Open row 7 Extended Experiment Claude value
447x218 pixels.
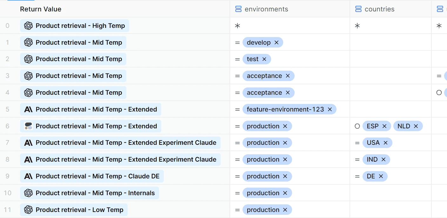120,143
